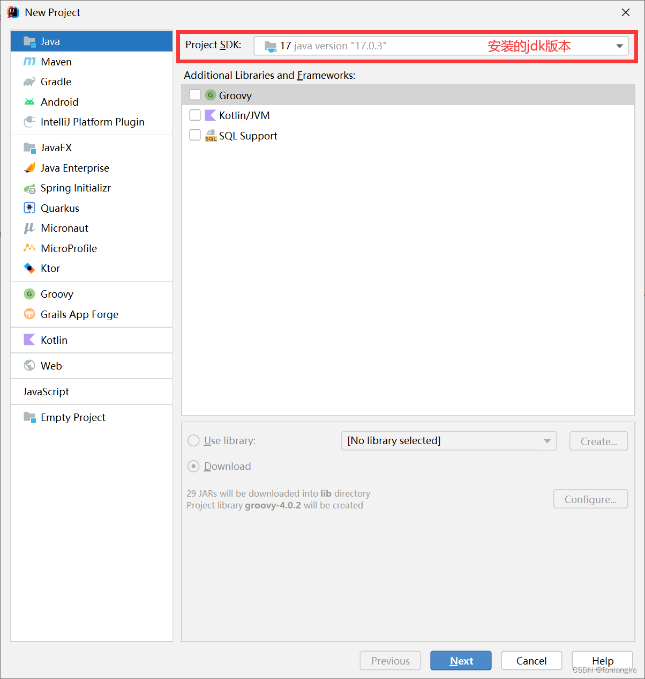The image size is (645, 679).
Task: Click the Groovy library green icon
Action: click(x=211, y=95)
